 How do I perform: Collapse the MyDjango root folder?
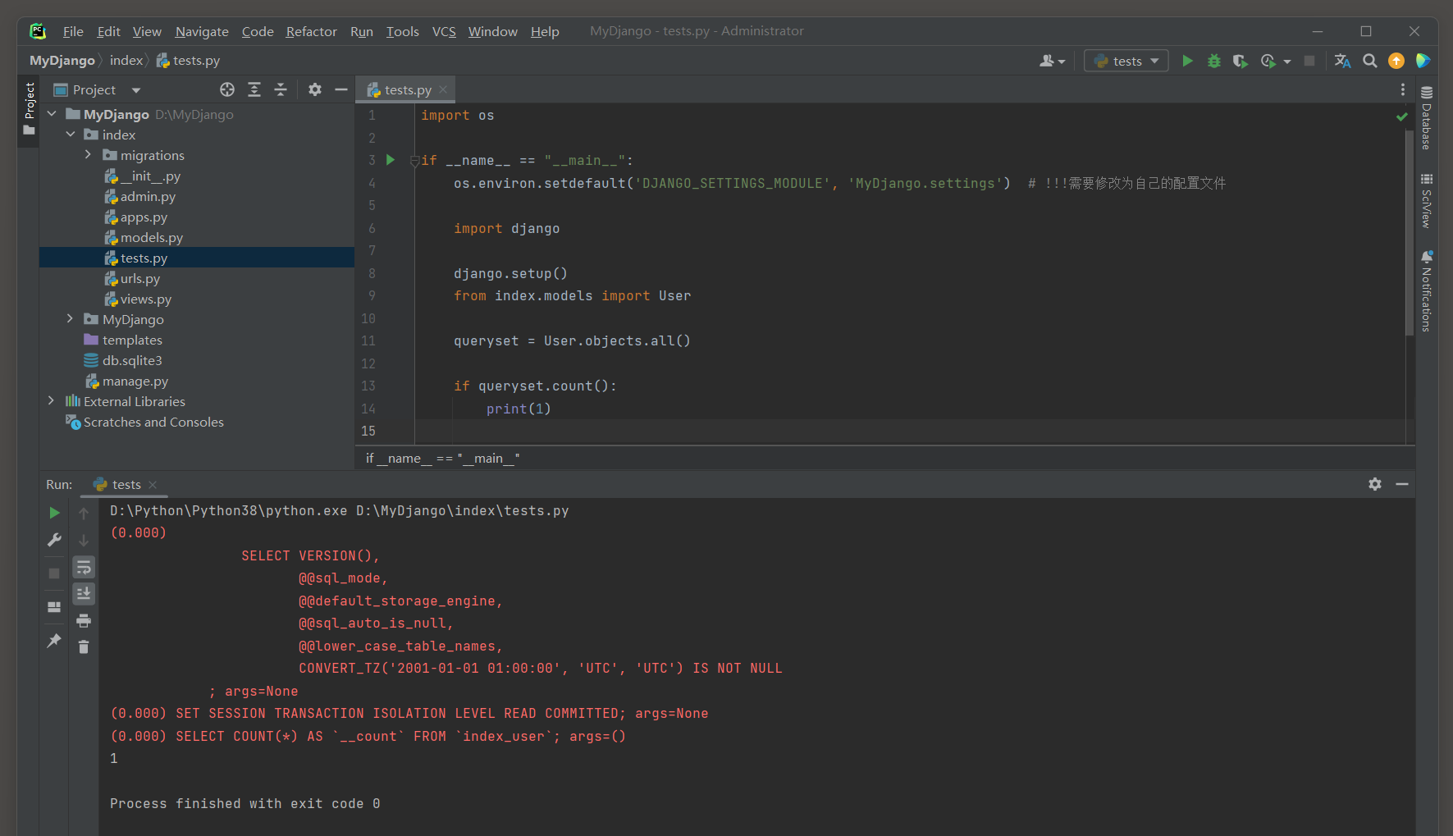[52, 114]
